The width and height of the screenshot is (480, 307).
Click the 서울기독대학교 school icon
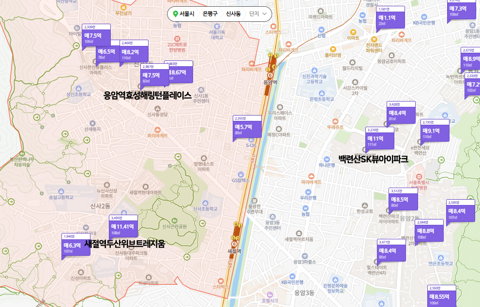217,26
